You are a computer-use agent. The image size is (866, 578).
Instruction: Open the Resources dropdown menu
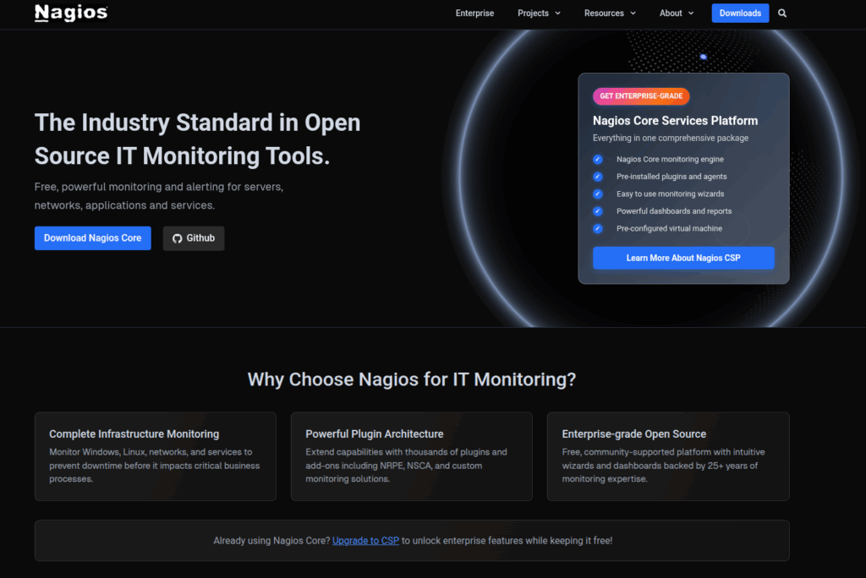[x=610, y=14]
